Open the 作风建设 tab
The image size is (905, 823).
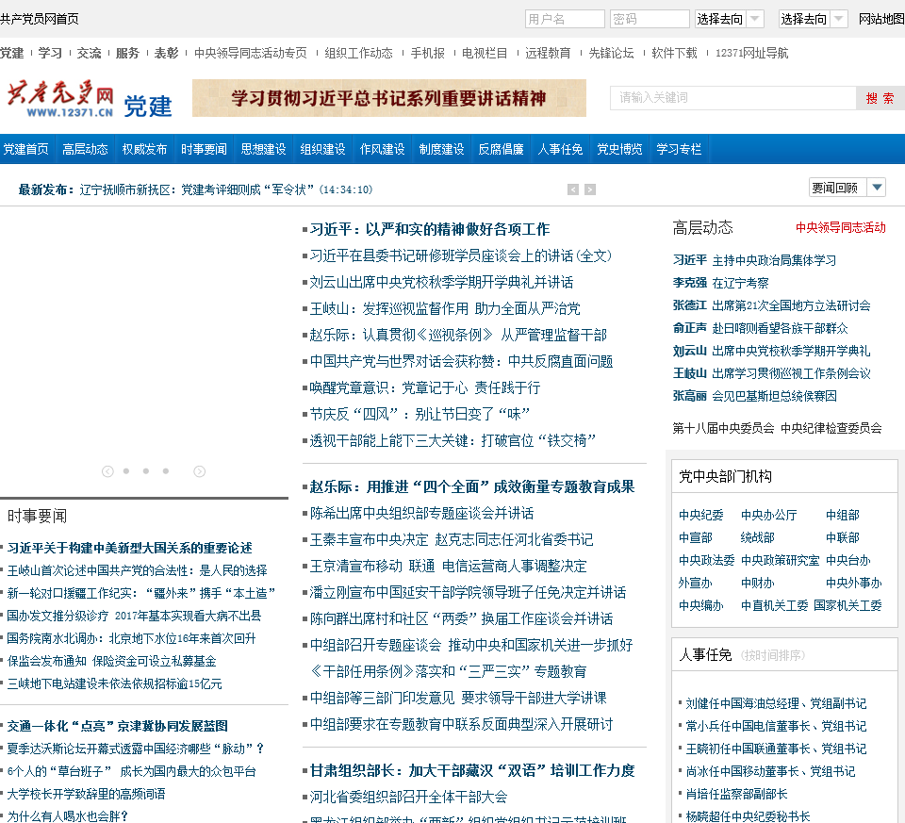(382, 150)
